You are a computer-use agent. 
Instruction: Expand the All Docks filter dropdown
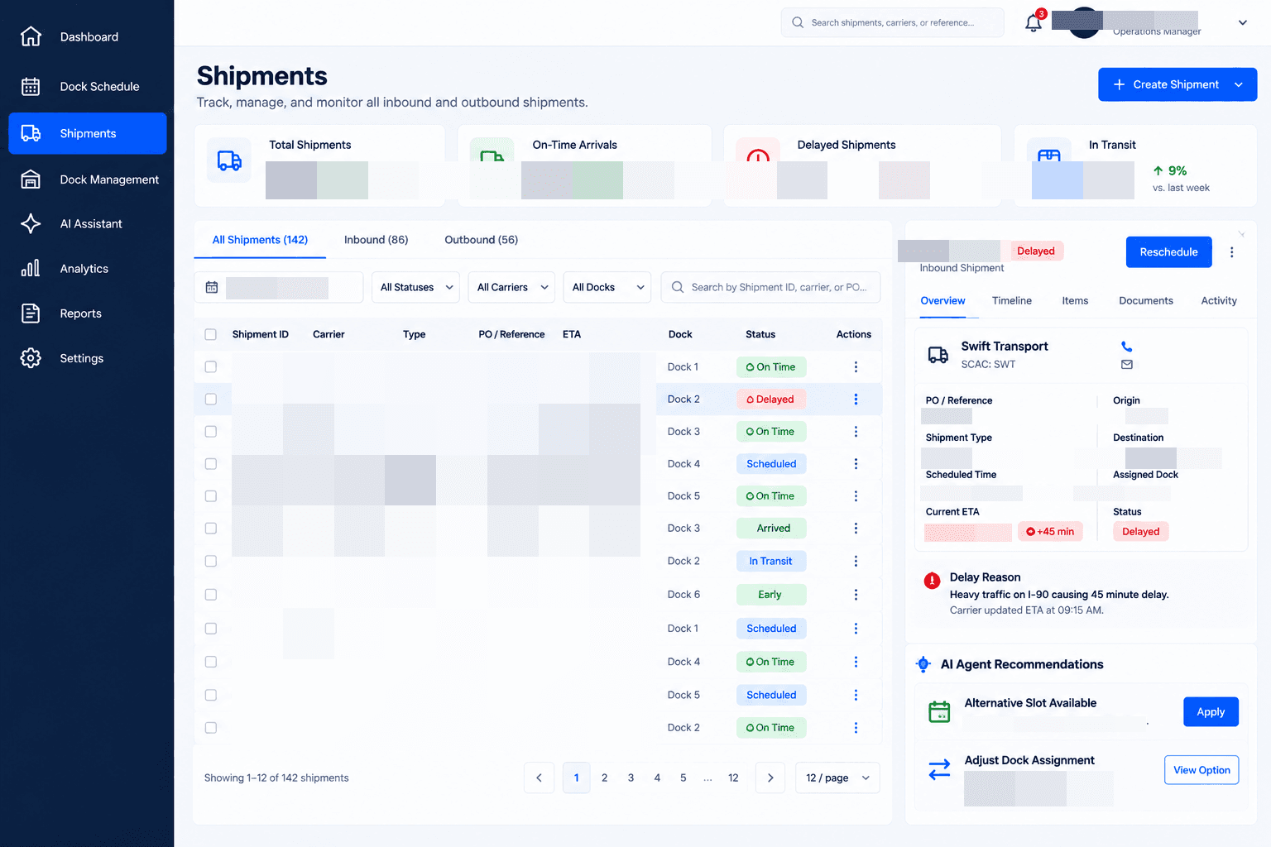[607, 287]
